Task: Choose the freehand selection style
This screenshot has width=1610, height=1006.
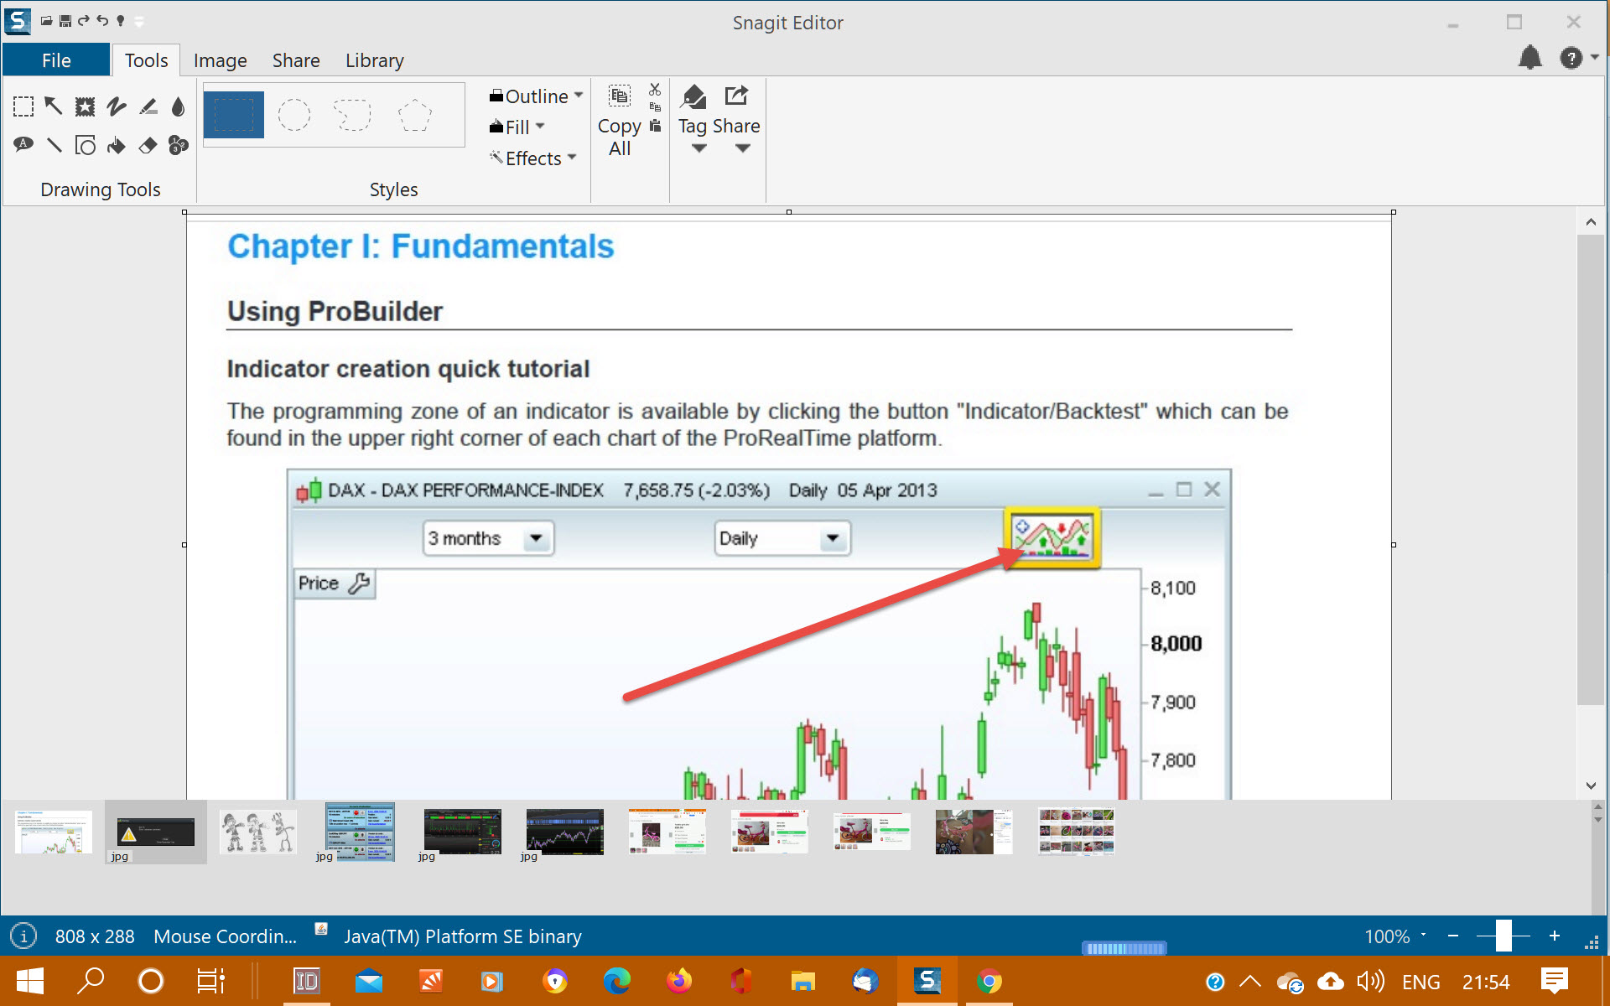Action: click(x=353, y=115)
